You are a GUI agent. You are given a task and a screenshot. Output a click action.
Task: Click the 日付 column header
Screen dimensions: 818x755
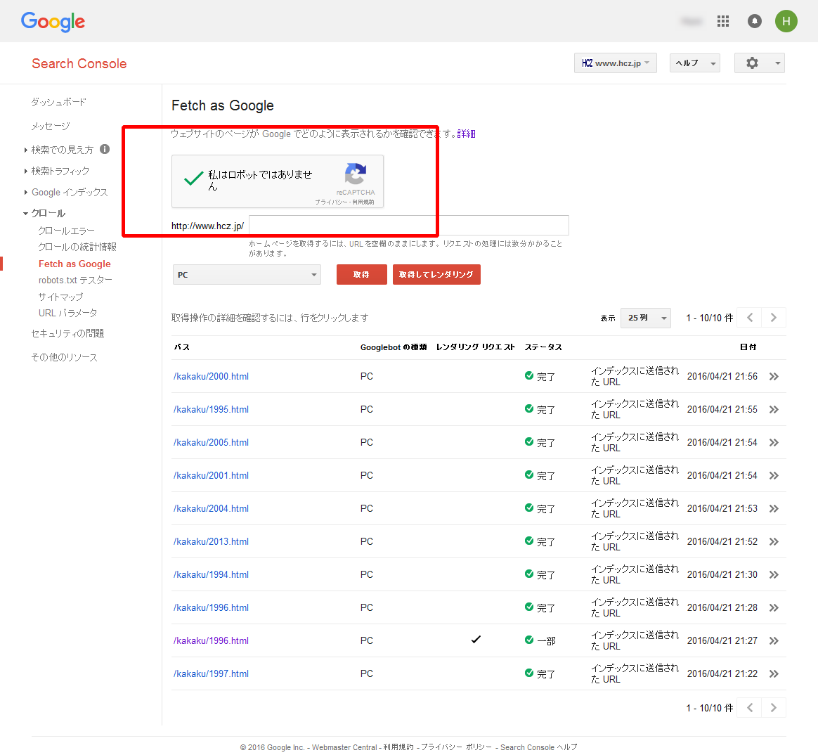point(748,347)
